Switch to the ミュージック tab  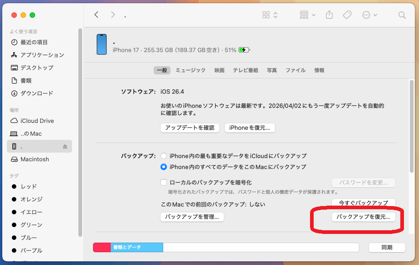[191, 70]
